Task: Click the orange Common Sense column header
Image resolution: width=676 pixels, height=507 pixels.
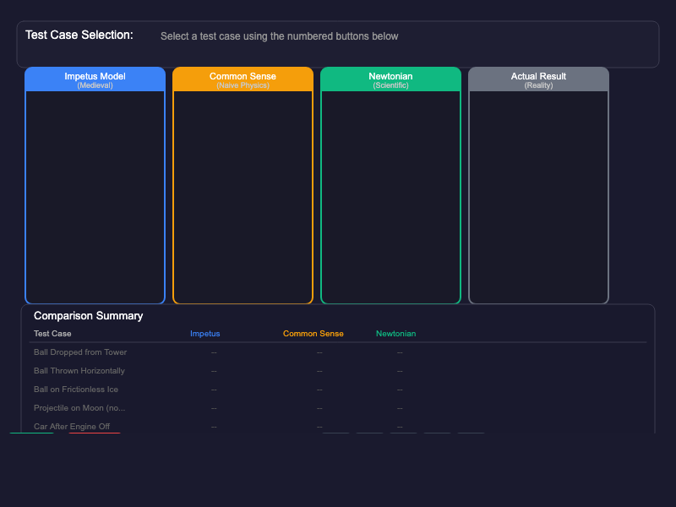Action: tap(313, 334)
